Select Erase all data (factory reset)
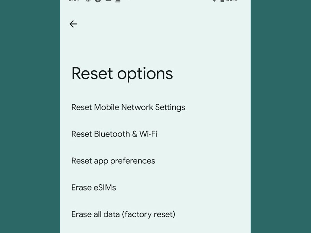This screenshot has height=233, width=311. coord(123,214)
